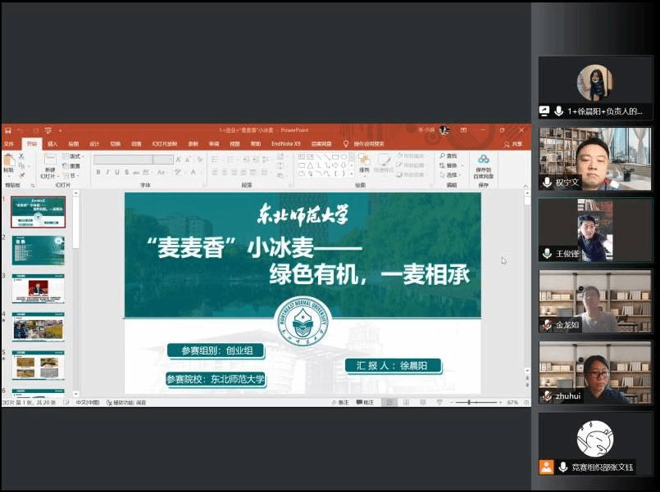Screen dimensions: 660x492
Task: Click the Clear Formatting icon
Action: point(200,160)
